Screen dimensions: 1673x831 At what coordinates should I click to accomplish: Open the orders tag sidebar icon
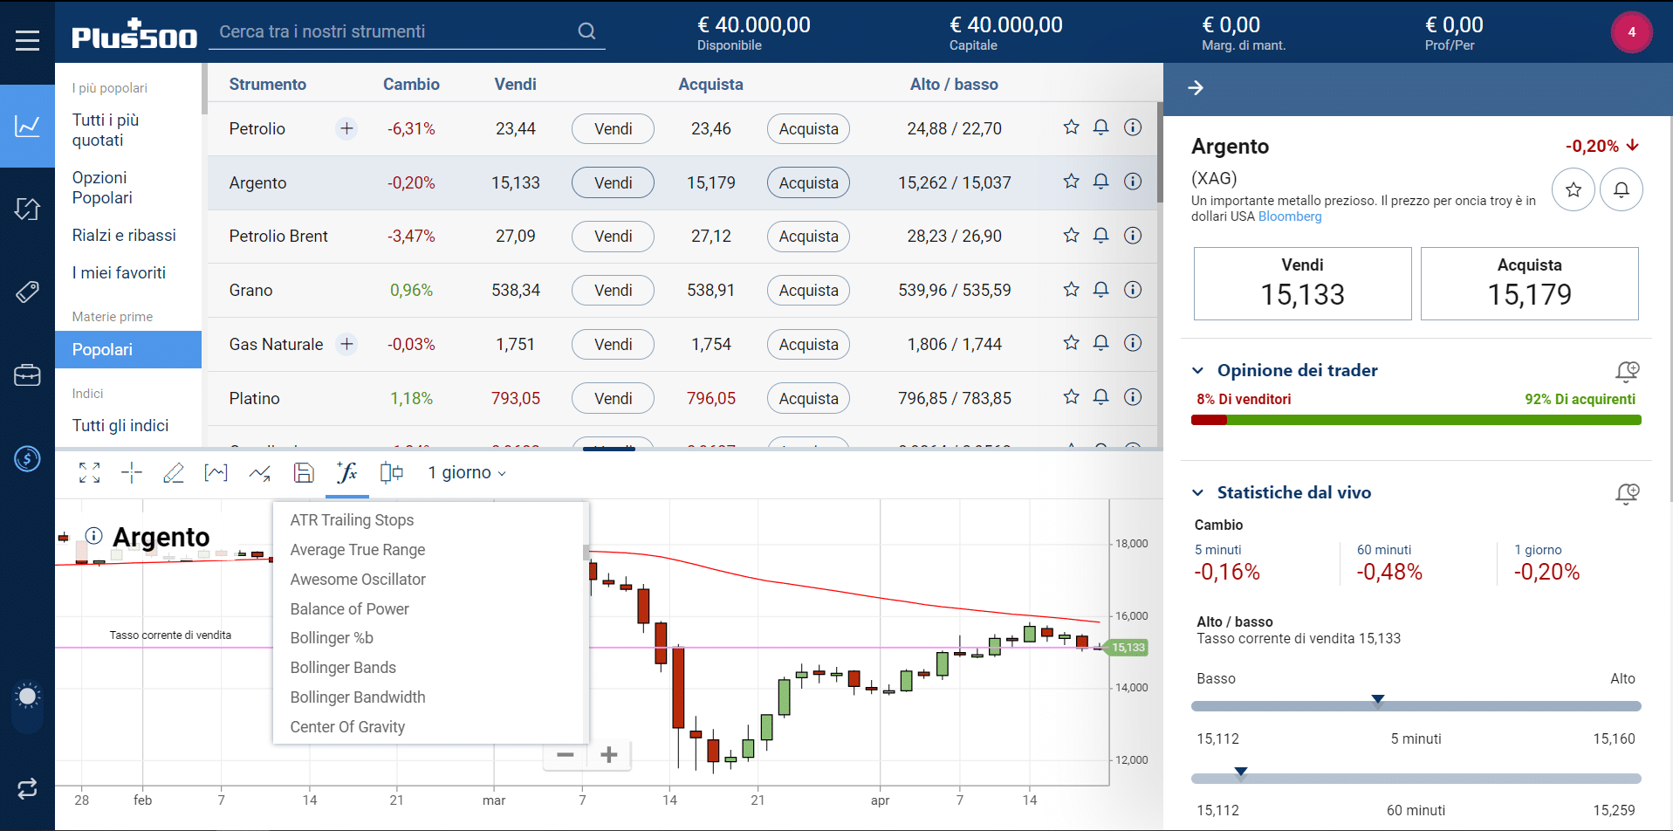pyautogui.click(x=27, y=292)
